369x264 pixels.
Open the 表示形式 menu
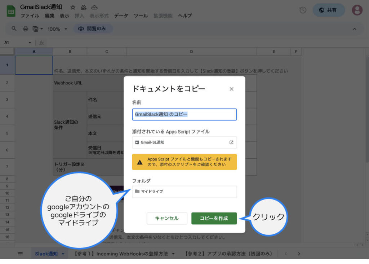[x=99, y=16]
